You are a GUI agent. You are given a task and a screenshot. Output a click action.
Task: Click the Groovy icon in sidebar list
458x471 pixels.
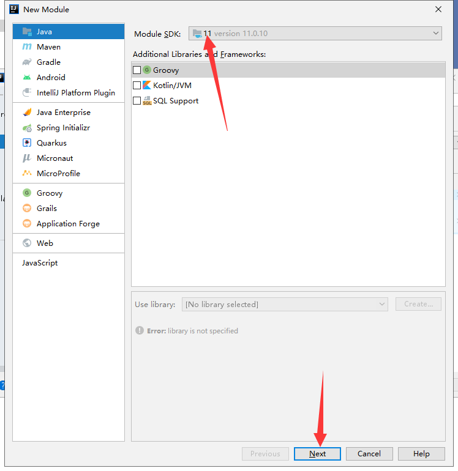tap(27, 193)
